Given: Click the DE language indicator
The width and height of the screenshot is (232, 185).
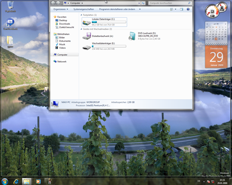Looking at the screenshot, I should pyautogui.click(x=199, y=181).
